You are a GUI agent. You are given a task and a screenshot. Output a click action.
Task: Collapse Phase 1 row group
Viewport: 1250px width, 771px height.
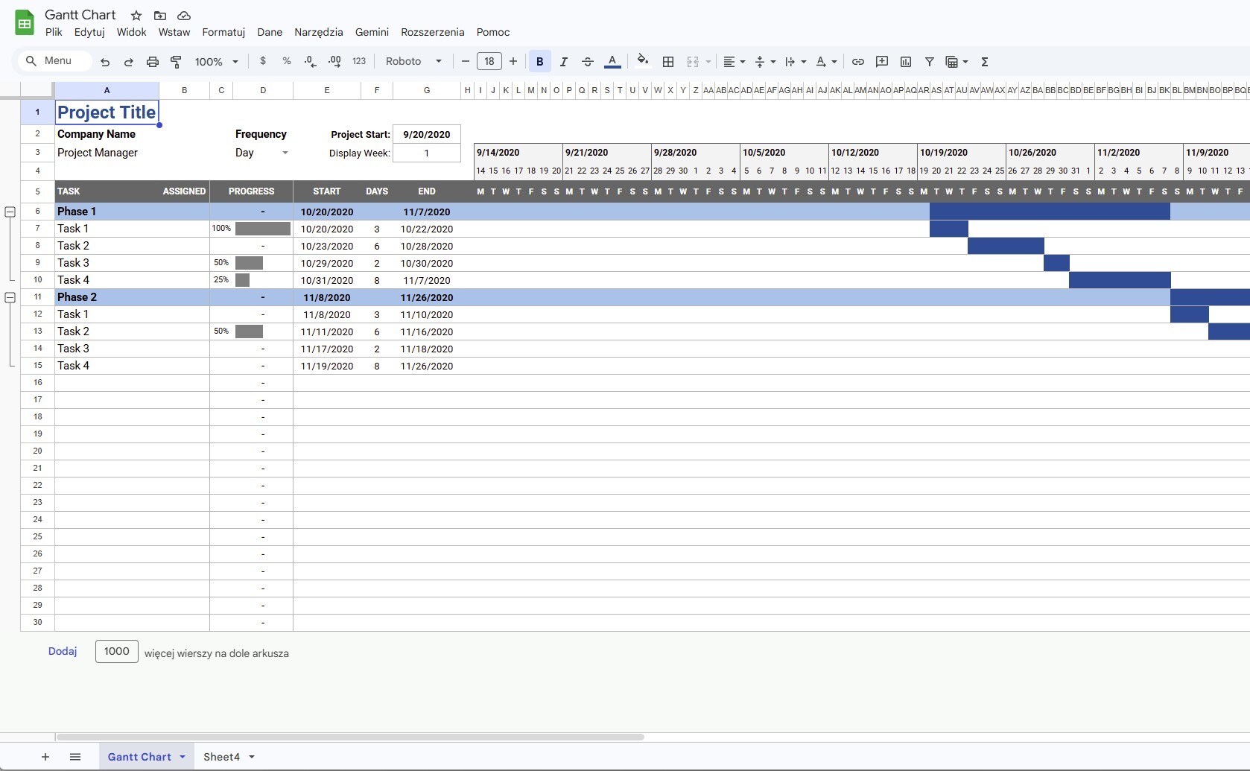click(x=10, y=212)
